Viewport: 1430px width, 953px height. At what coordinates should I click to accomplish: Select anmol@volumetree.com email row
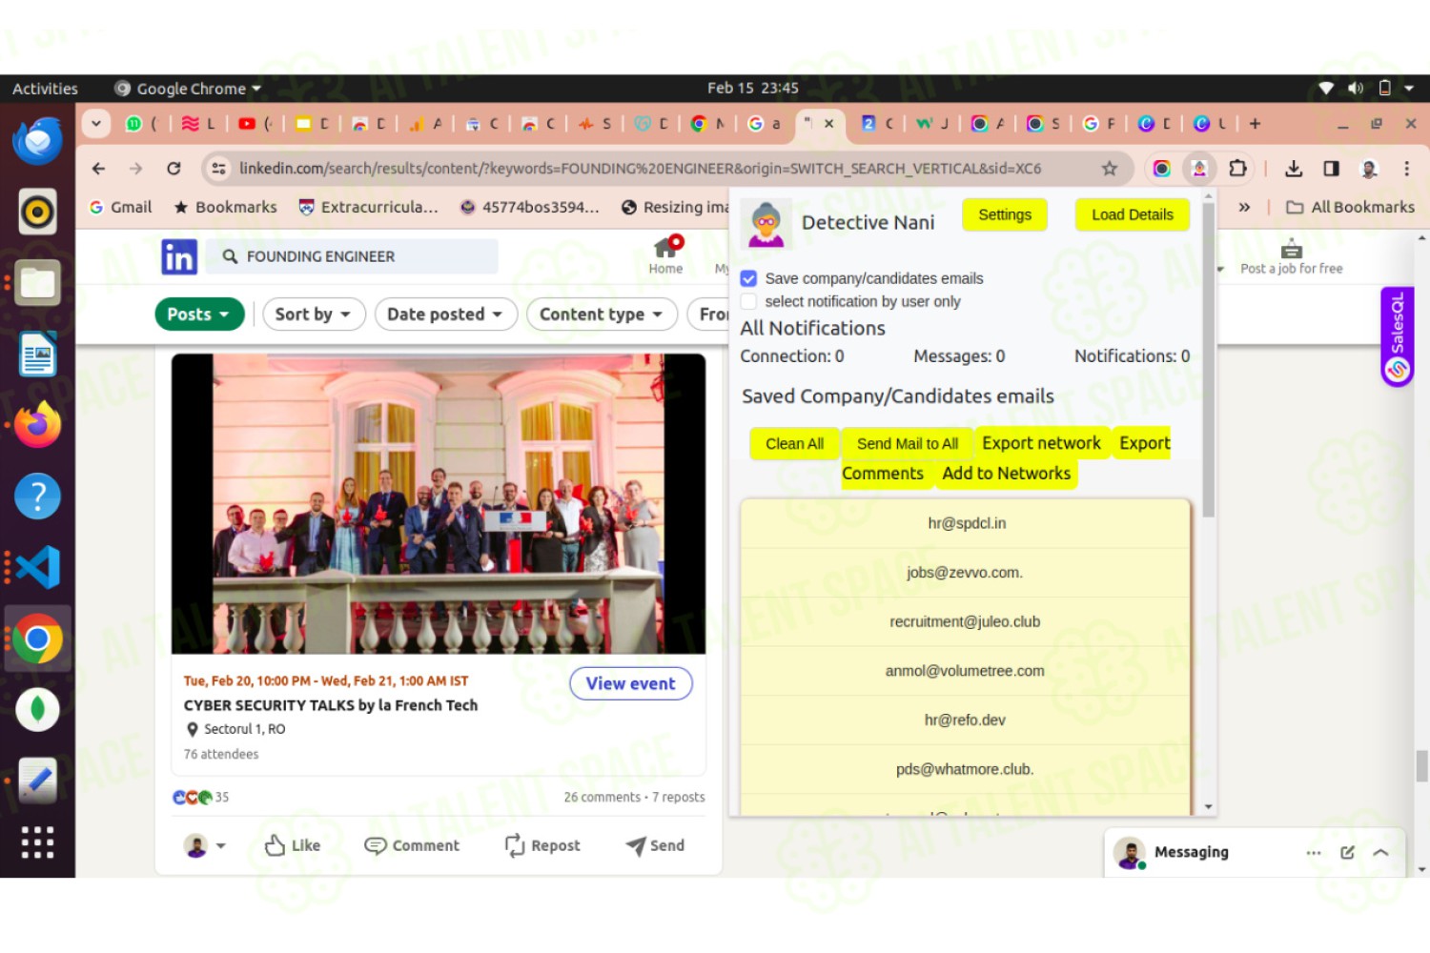point(966,671)
